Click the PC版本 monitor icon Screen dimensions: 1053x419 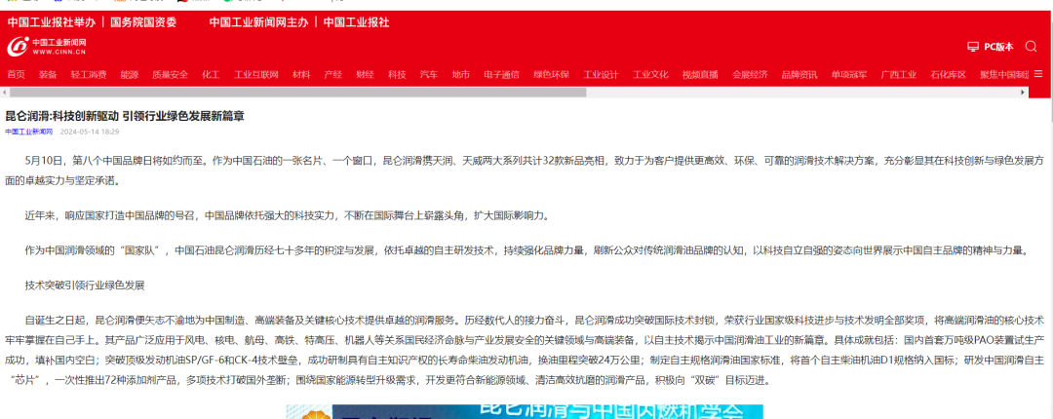pyautogui.click(x=972, y=46)
